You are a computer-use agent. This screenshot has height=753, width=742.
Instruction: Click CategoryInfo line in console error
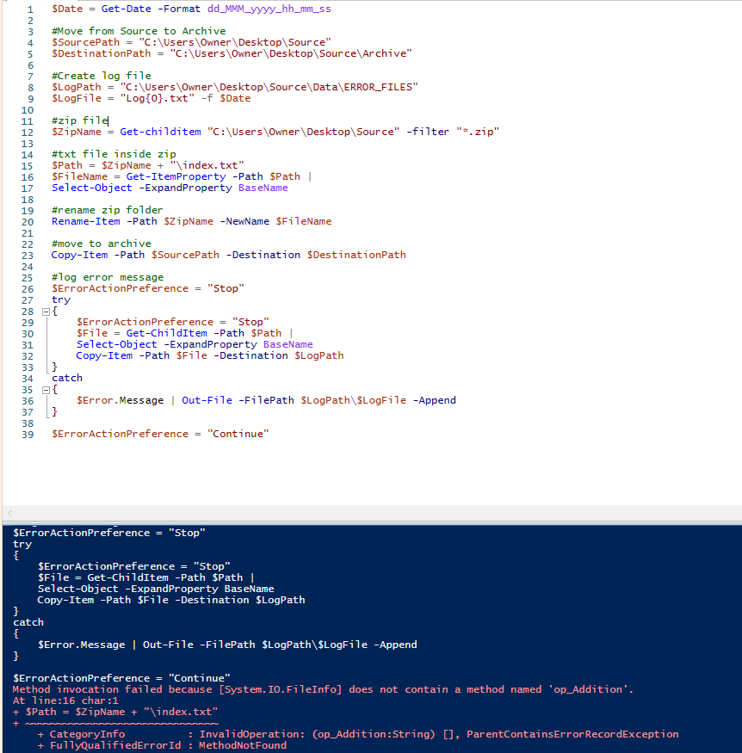[358, 734]
